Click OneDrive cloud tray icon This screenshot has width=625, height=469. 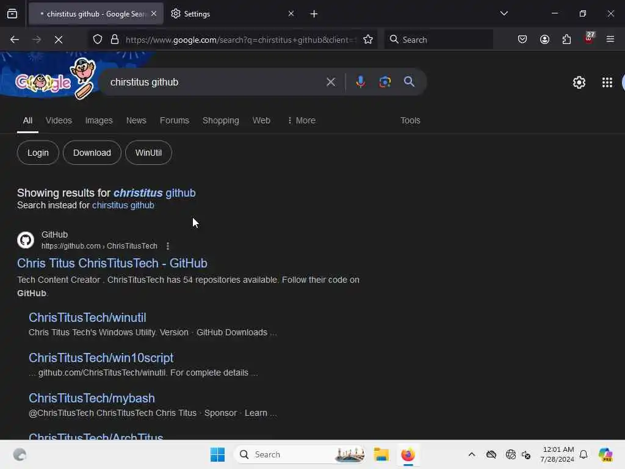tap(491, 454)
